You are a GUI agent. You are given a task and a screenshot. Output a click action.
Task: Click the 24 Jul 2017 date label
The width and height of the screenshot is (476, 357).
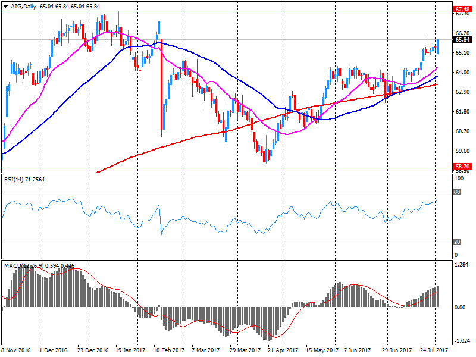point(434,350)
